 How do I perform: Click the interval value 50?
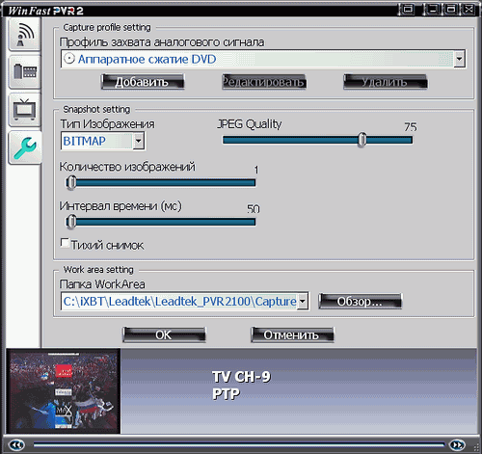(x=254, y=209)
